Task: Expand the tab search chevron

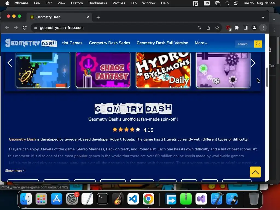Action: [x=263, y=17]
